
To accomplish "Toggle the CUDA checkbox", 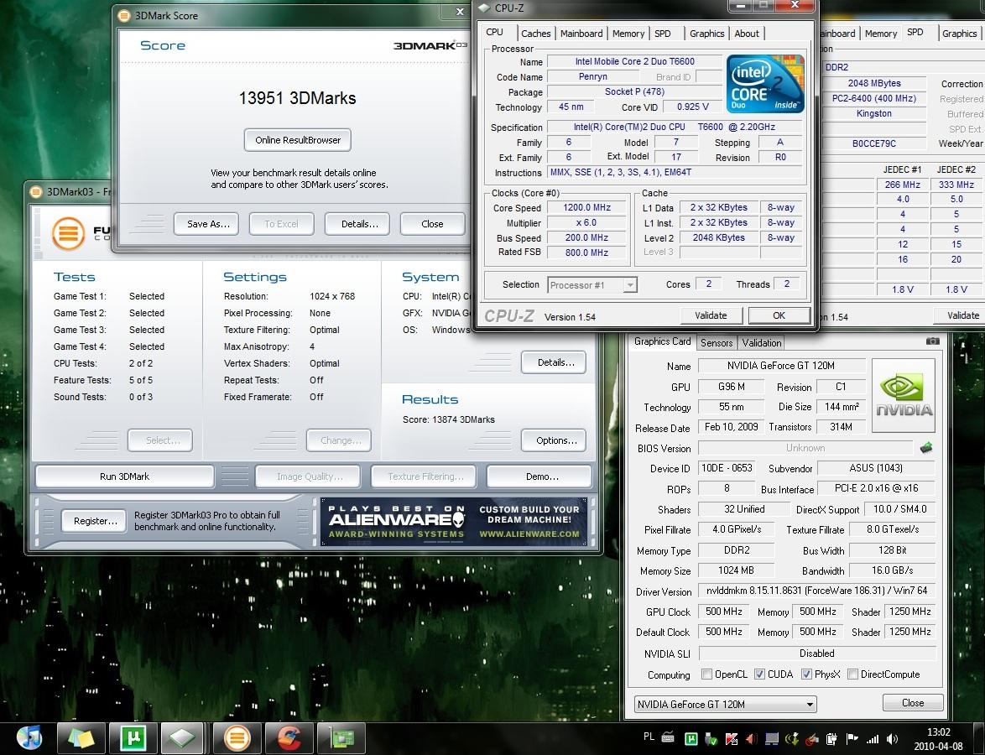I will pos(759,674).
